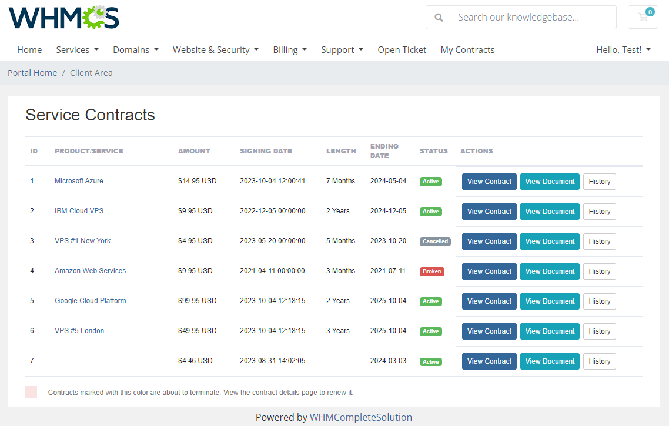The width and height of the screenshot is (669, 426).
Task: Open History for Google Cloud Platform
Action: click(600, 301)
